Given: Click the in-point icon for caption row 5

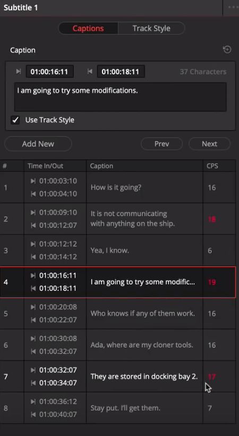Looking at the screenshot, I should coord(33,307).
